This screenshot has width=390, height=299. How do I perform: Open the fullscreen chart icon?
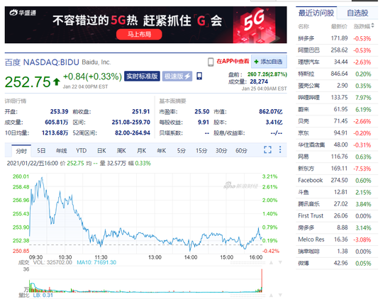[267, 149]
